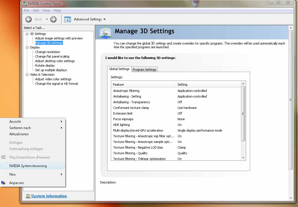
Task: Select Adjust desktop color settings
Action: [x=55, y=61]
